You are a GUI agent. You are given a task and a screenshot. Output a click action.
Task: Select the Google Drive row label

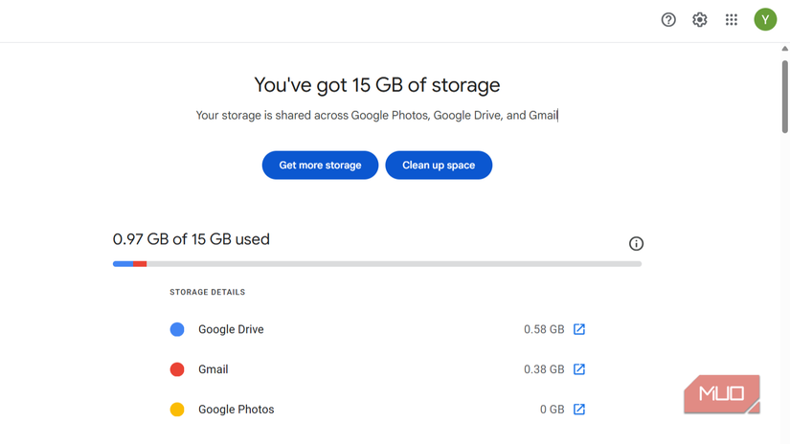click(231, 329)
